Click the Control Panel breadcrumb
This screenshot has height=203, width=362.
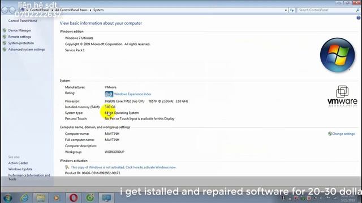40,10
